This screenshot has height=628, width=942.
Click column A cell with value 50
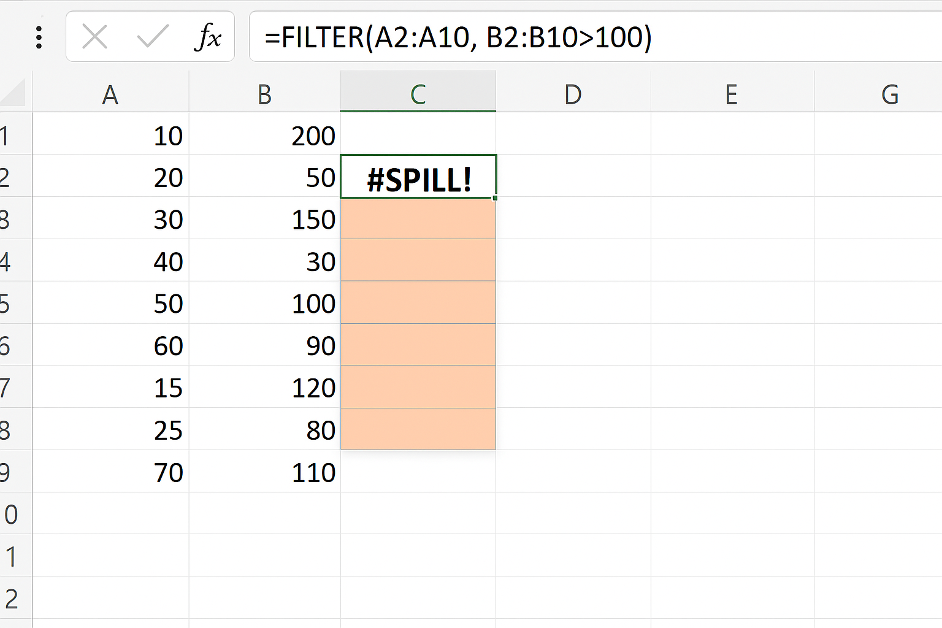110,303
